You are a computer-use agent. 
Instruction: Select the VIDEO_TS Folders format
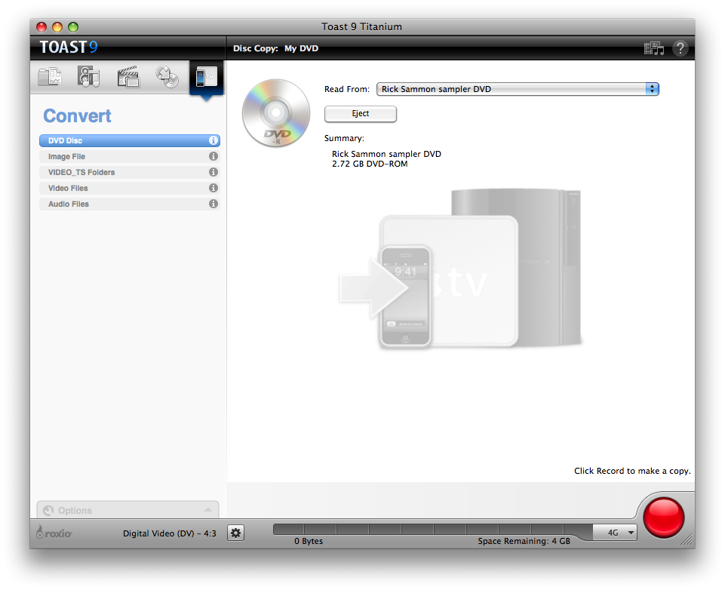[x=130, y=172]
